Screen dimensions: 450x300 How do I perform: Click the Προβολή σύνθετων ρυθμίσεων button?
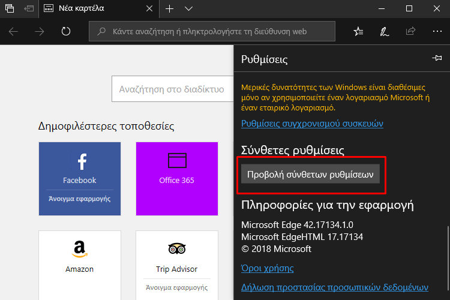click(310, 174)
